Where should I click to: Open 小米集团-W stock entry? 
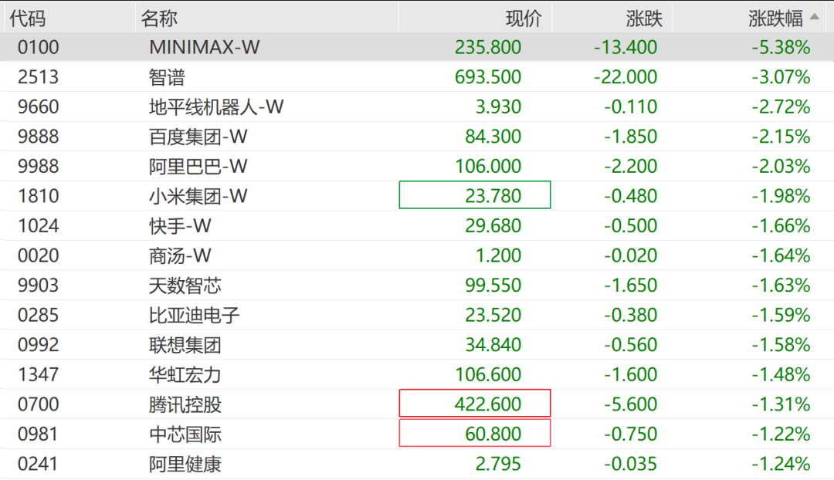198,197
